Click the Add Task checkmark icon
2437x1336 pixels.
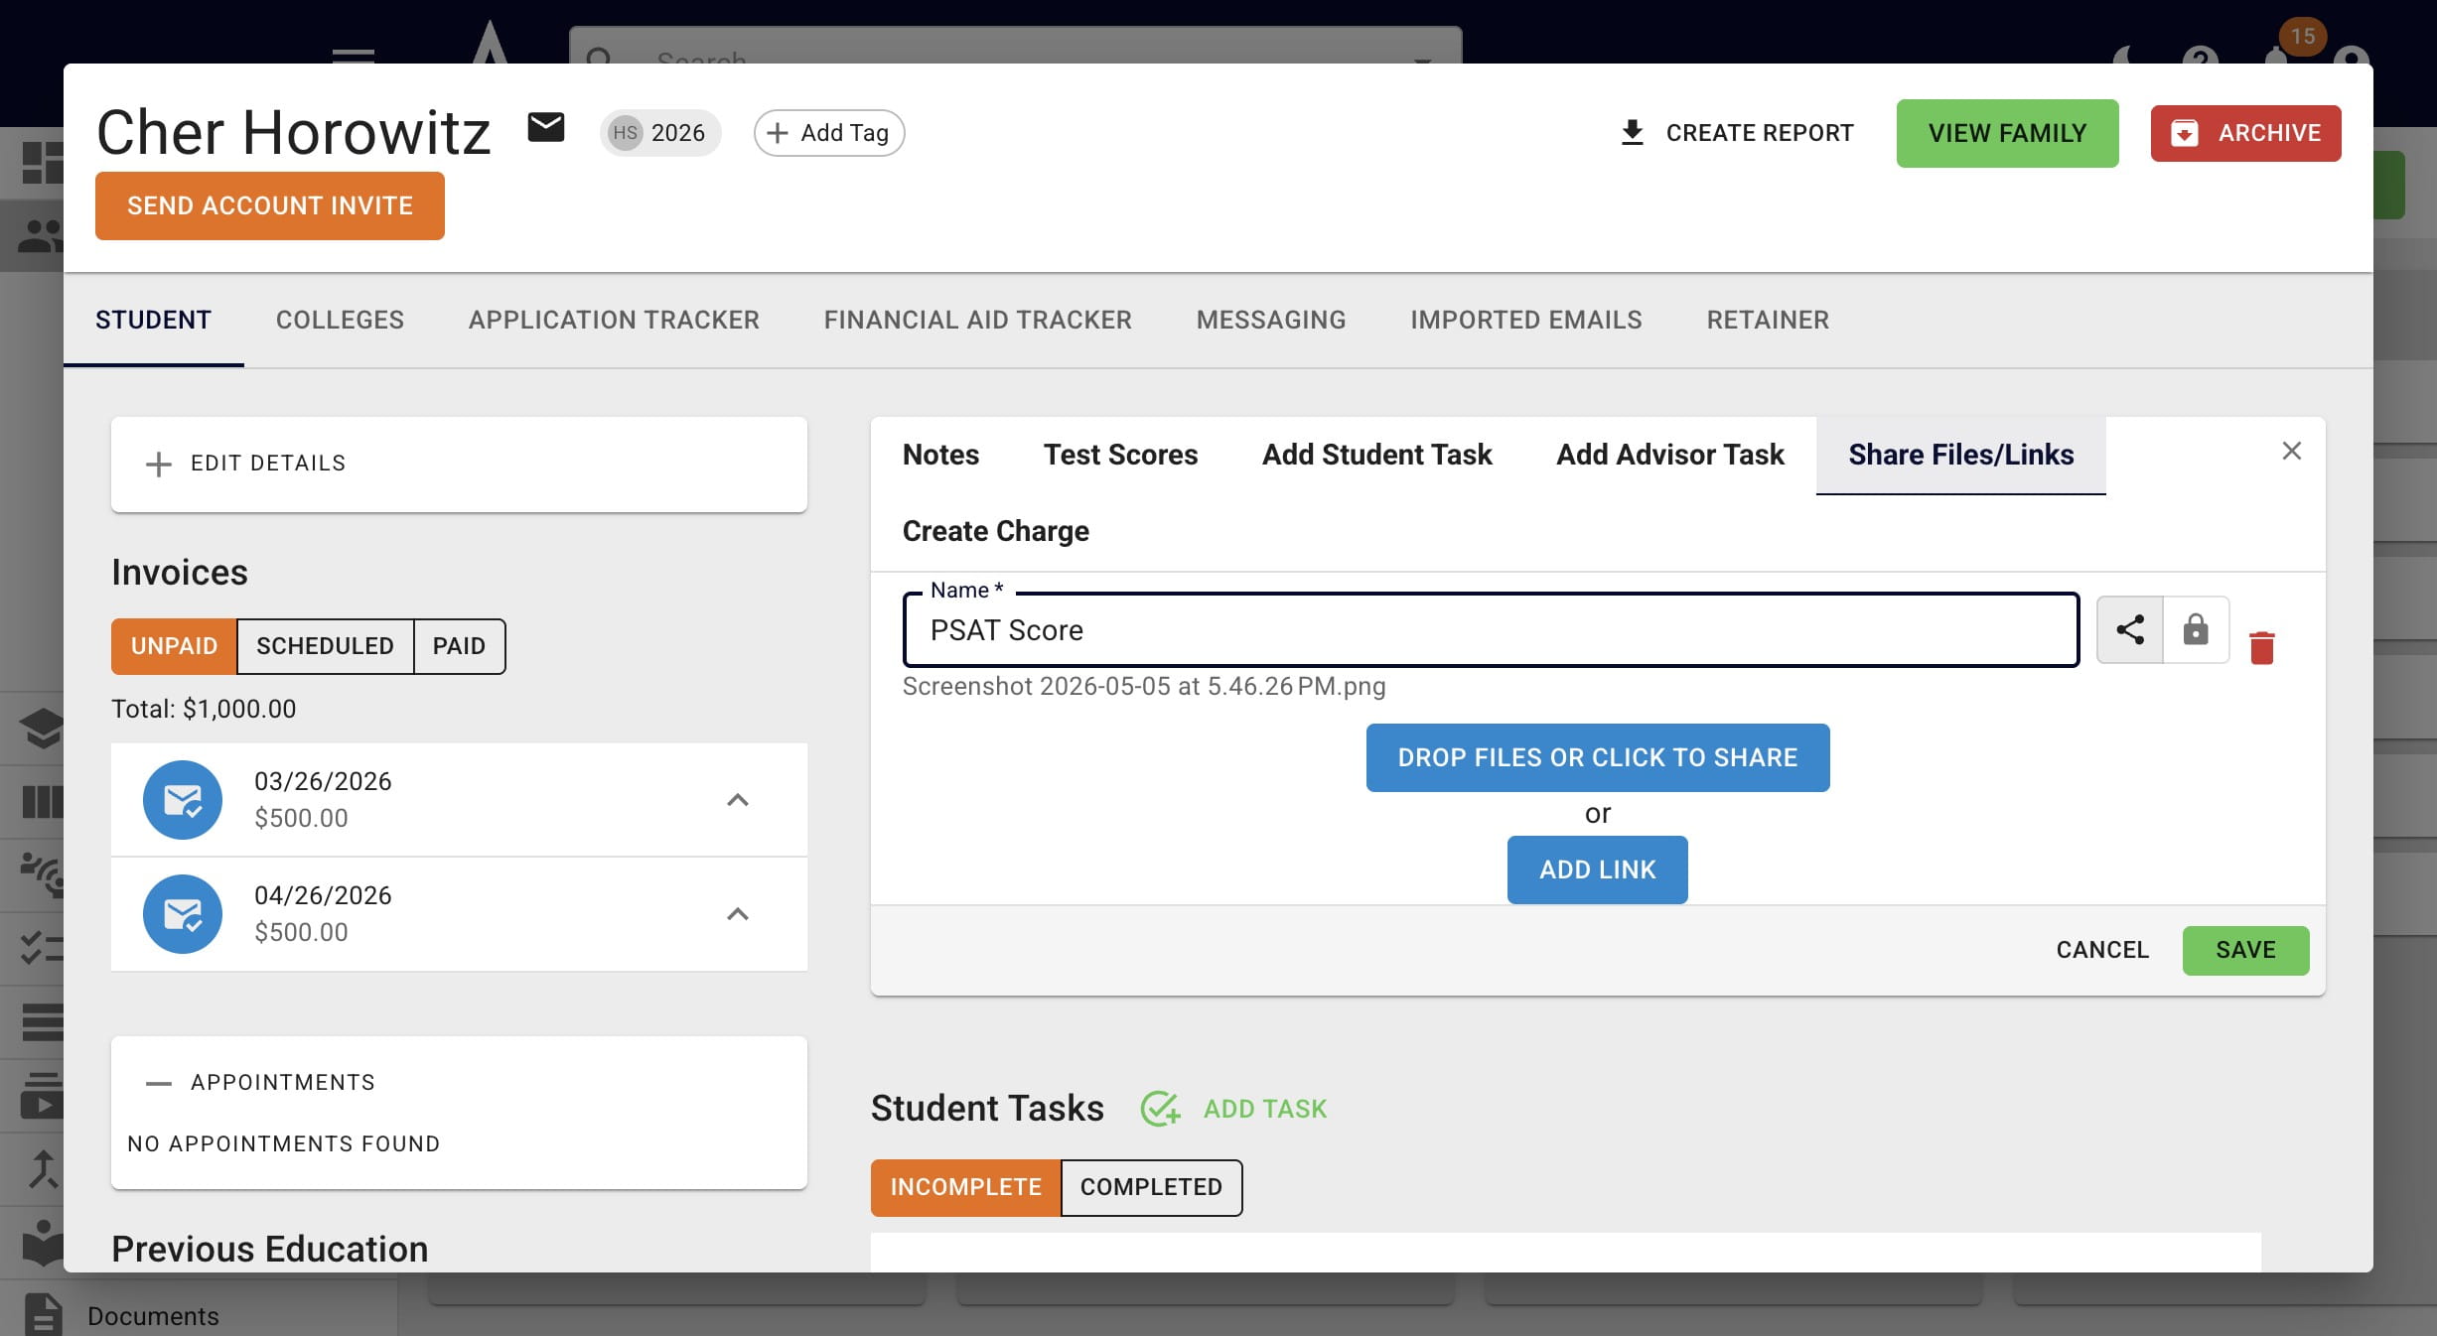tap(1159, 1108)
